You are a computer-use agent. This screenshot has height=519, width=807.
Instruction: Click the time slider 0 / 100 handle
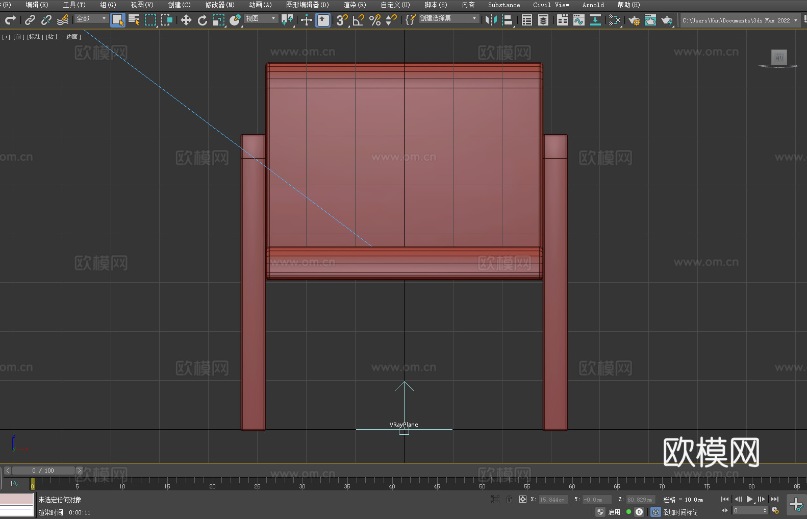43,471
